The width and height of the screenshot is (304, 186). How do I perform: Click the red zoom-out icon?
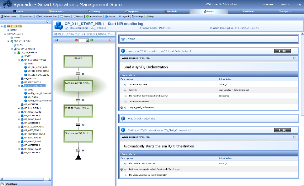pos(76,40)
